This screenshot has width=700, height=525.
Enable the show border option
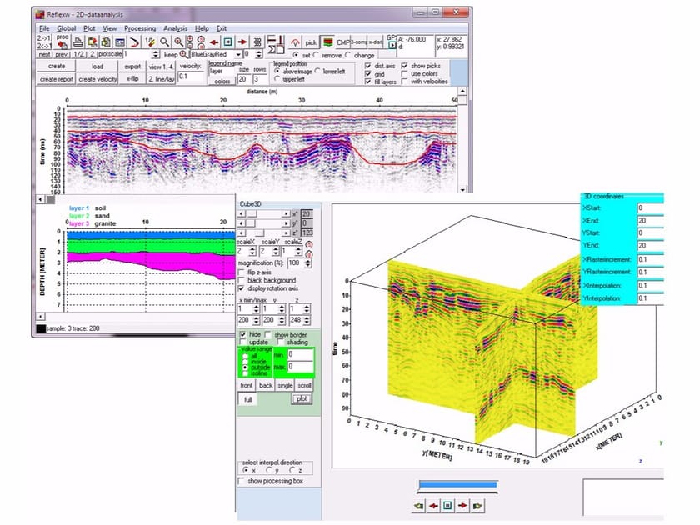click(268, 334)
